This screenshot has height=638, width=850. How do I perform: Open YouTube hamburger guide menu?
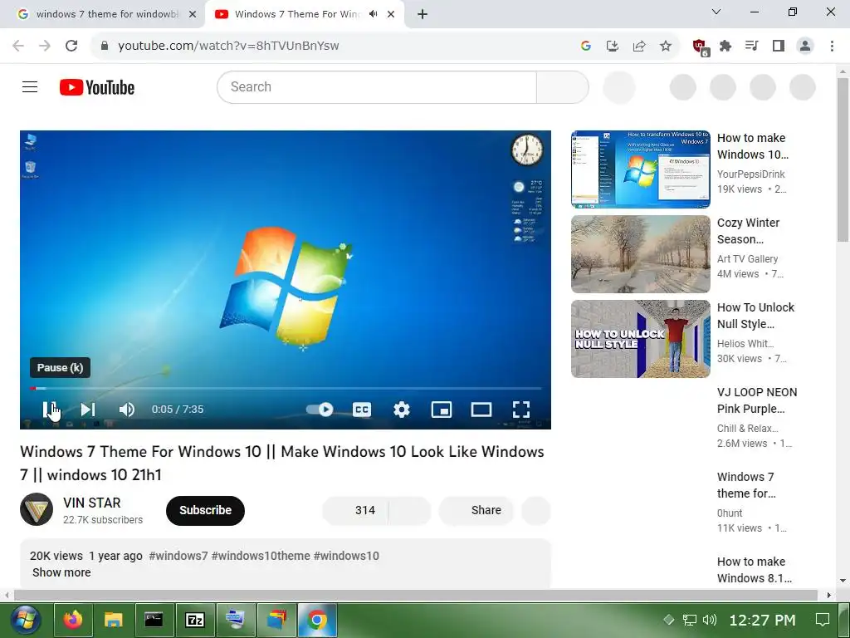pos(30,86)
